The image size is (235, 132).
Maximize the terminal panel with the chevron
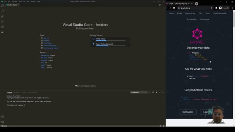(x=160, y=92)
